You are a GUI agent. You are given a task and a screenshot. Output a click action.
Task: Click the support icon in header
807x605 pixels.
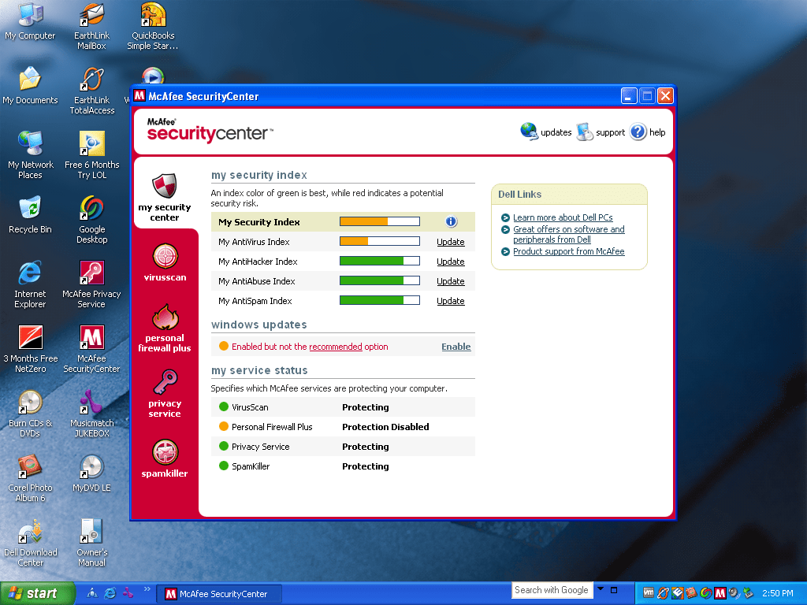(x=585, y=132)
